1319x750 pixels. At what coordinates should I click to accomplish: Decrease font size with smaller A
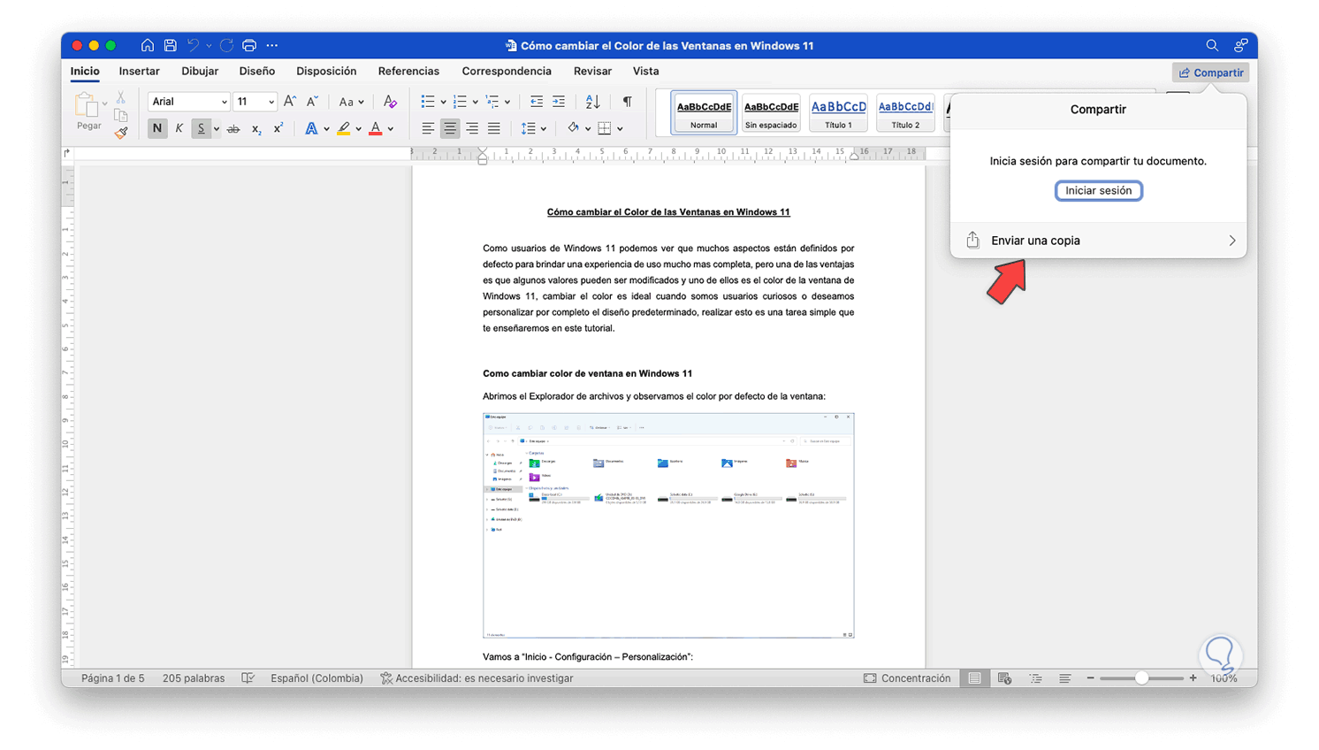click(x=312, y=102)
